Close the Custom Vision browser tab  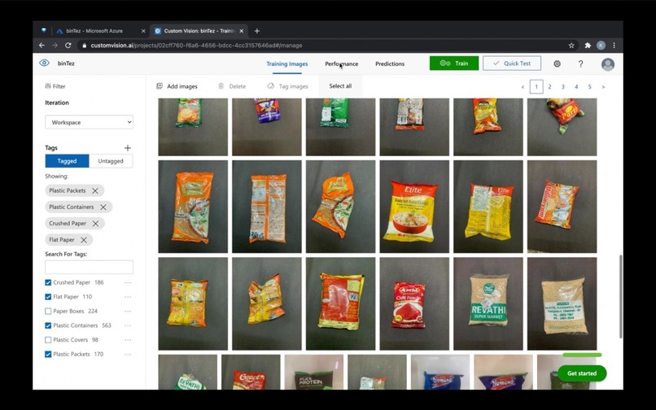[242, 31]
